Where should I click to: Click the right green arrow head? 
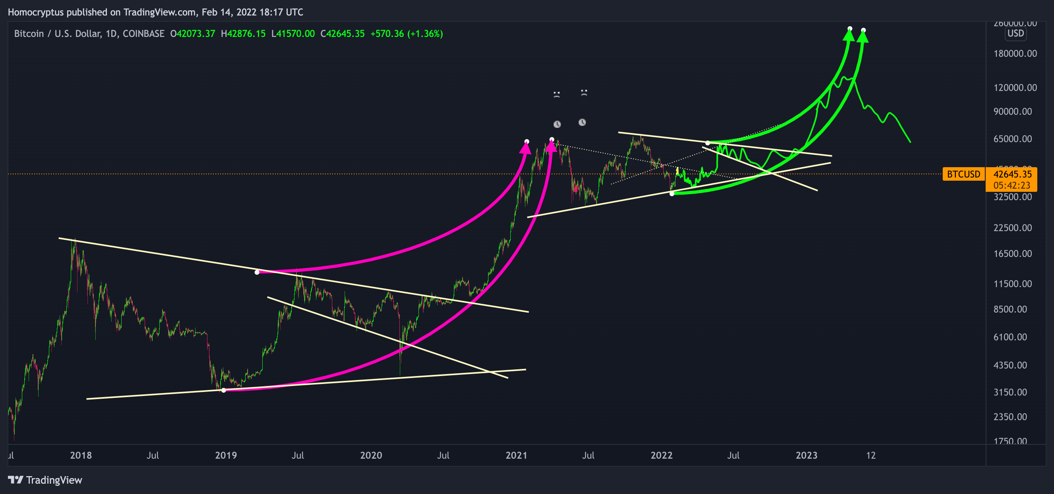click(x=862, y=37)
